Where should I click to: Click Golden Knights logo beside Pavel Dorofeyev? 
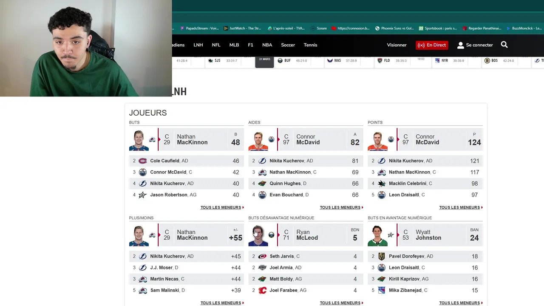pyautogui.click(x=382, y=256)
